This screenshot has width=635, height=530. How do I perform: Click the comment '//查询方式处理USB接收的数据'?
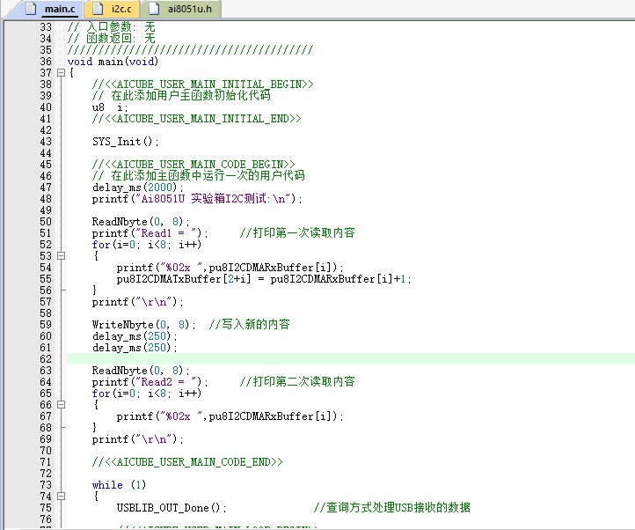tap(392, 508)
